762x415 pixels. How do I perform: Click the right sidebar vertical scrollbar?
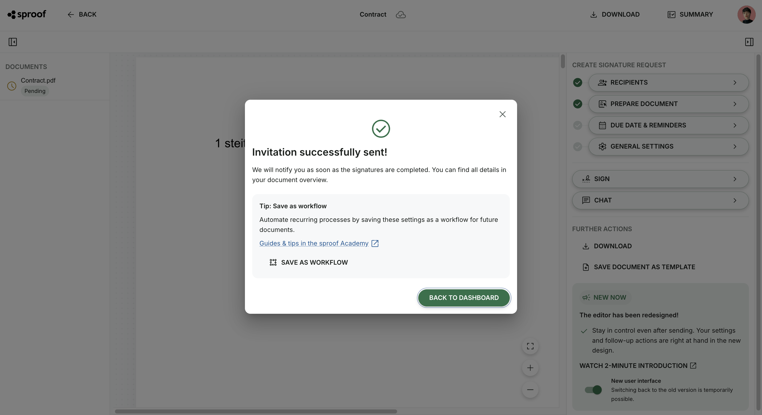[x=758, y=232]
